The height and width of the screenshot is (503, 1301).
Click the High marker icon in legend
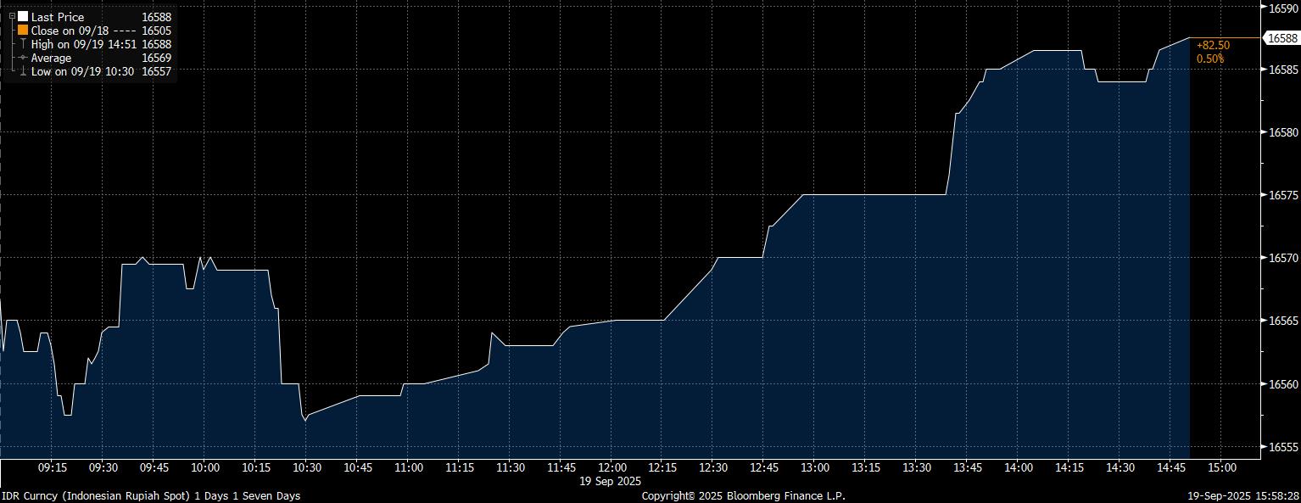click(23, 43)
